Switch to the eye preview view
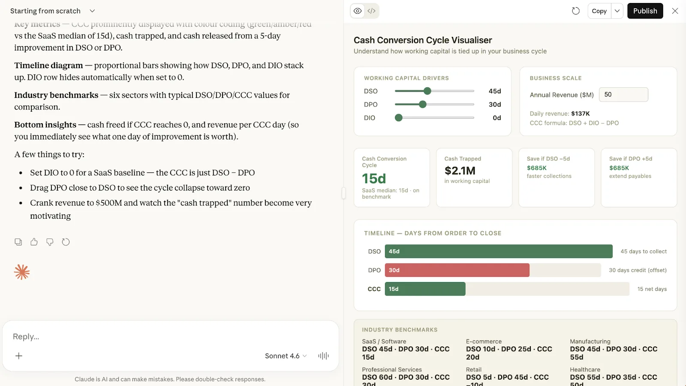 coord(358,11)
